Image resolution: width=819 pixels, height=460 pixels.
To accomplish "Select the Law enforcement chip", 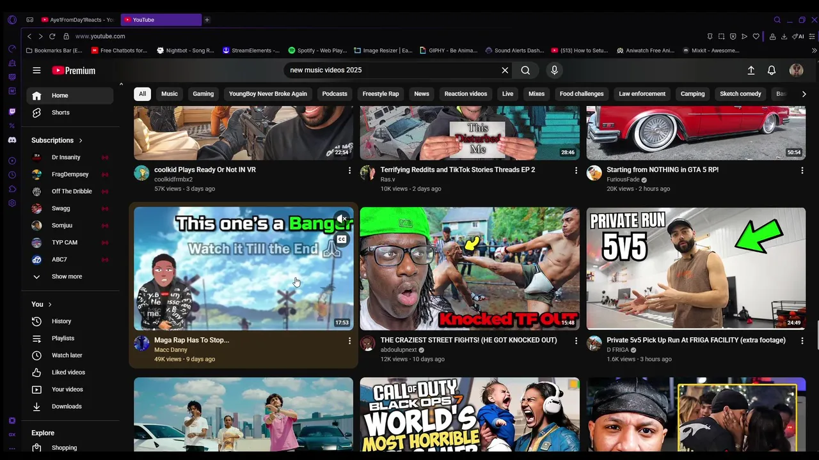I will pyautogui.click(x=642, y=94).
